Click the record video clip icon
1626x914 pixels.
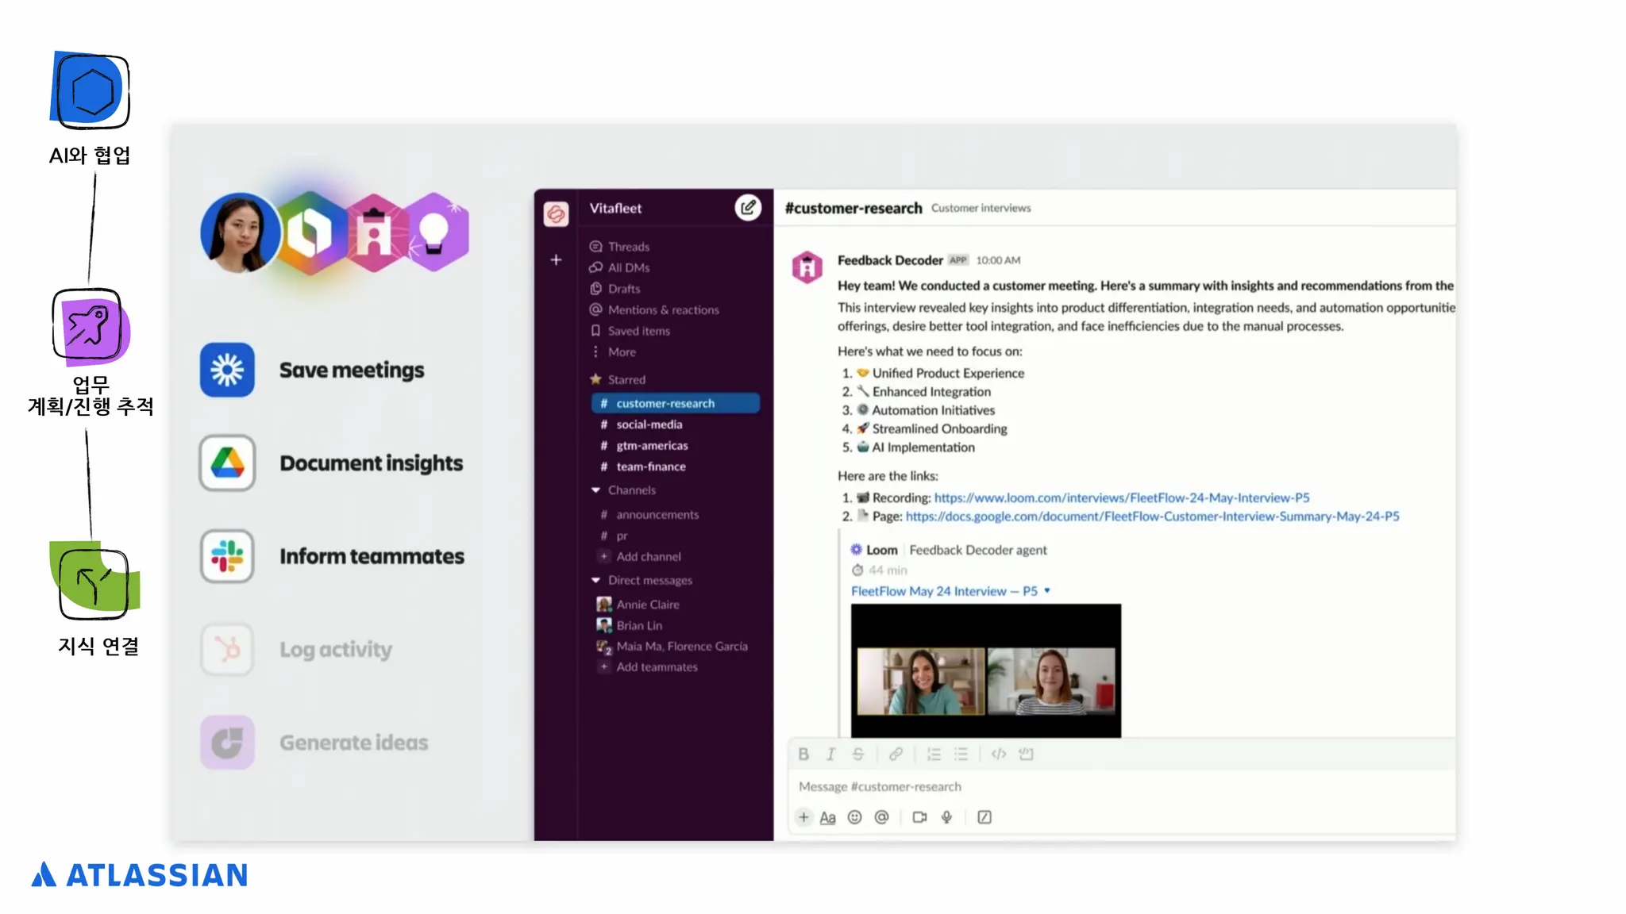[x=919, y=817]
